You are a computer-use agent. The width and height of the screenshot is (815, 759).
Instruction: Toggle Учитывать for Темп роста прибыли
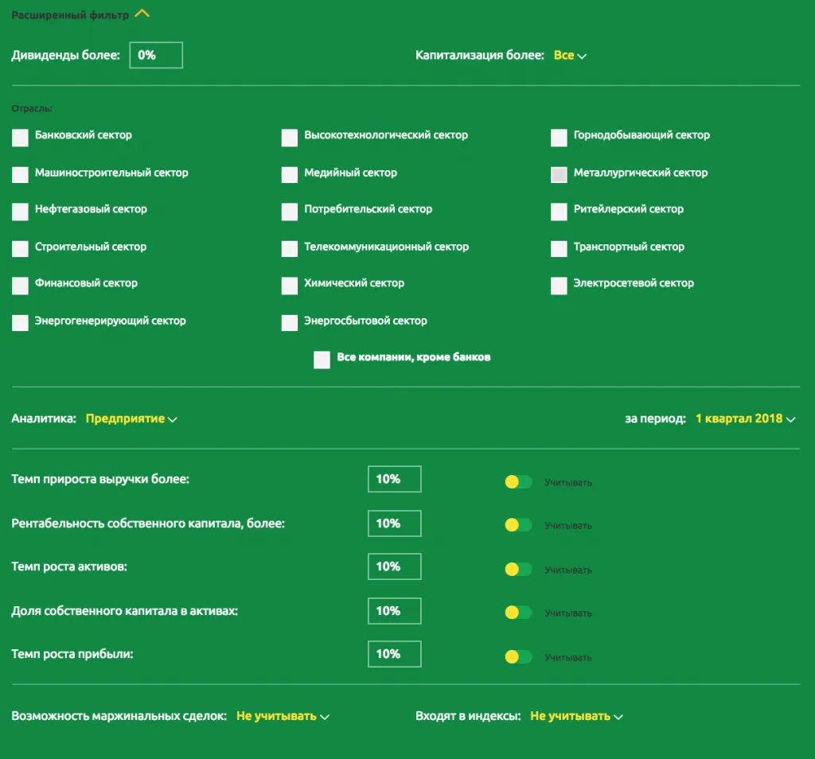[x=518, y=656]
